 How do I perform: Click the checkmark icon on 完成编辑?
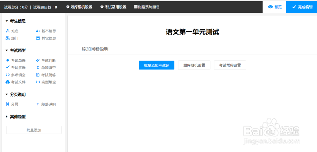click(294, 7)
